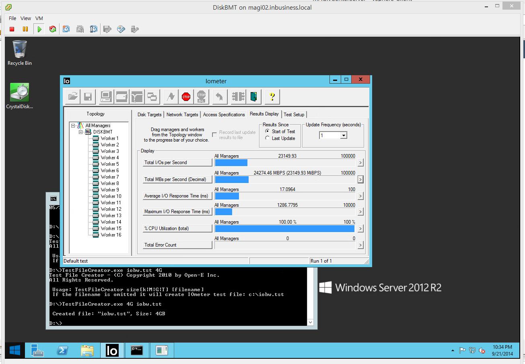
Task: Click the red Power Off VM icon
Action: (12, 29)
